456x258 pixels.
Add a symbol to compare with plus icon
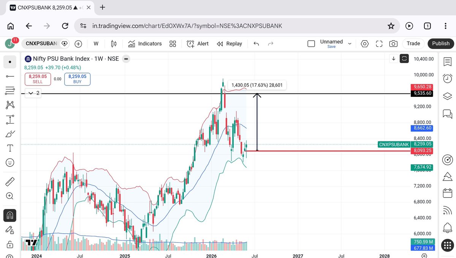[x=78, y=44]
